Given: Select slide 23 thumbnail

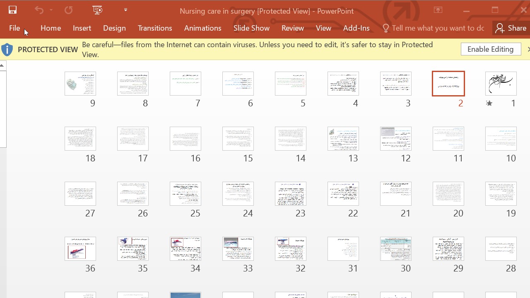Looking at the screenshot, I should coord(291,194).
